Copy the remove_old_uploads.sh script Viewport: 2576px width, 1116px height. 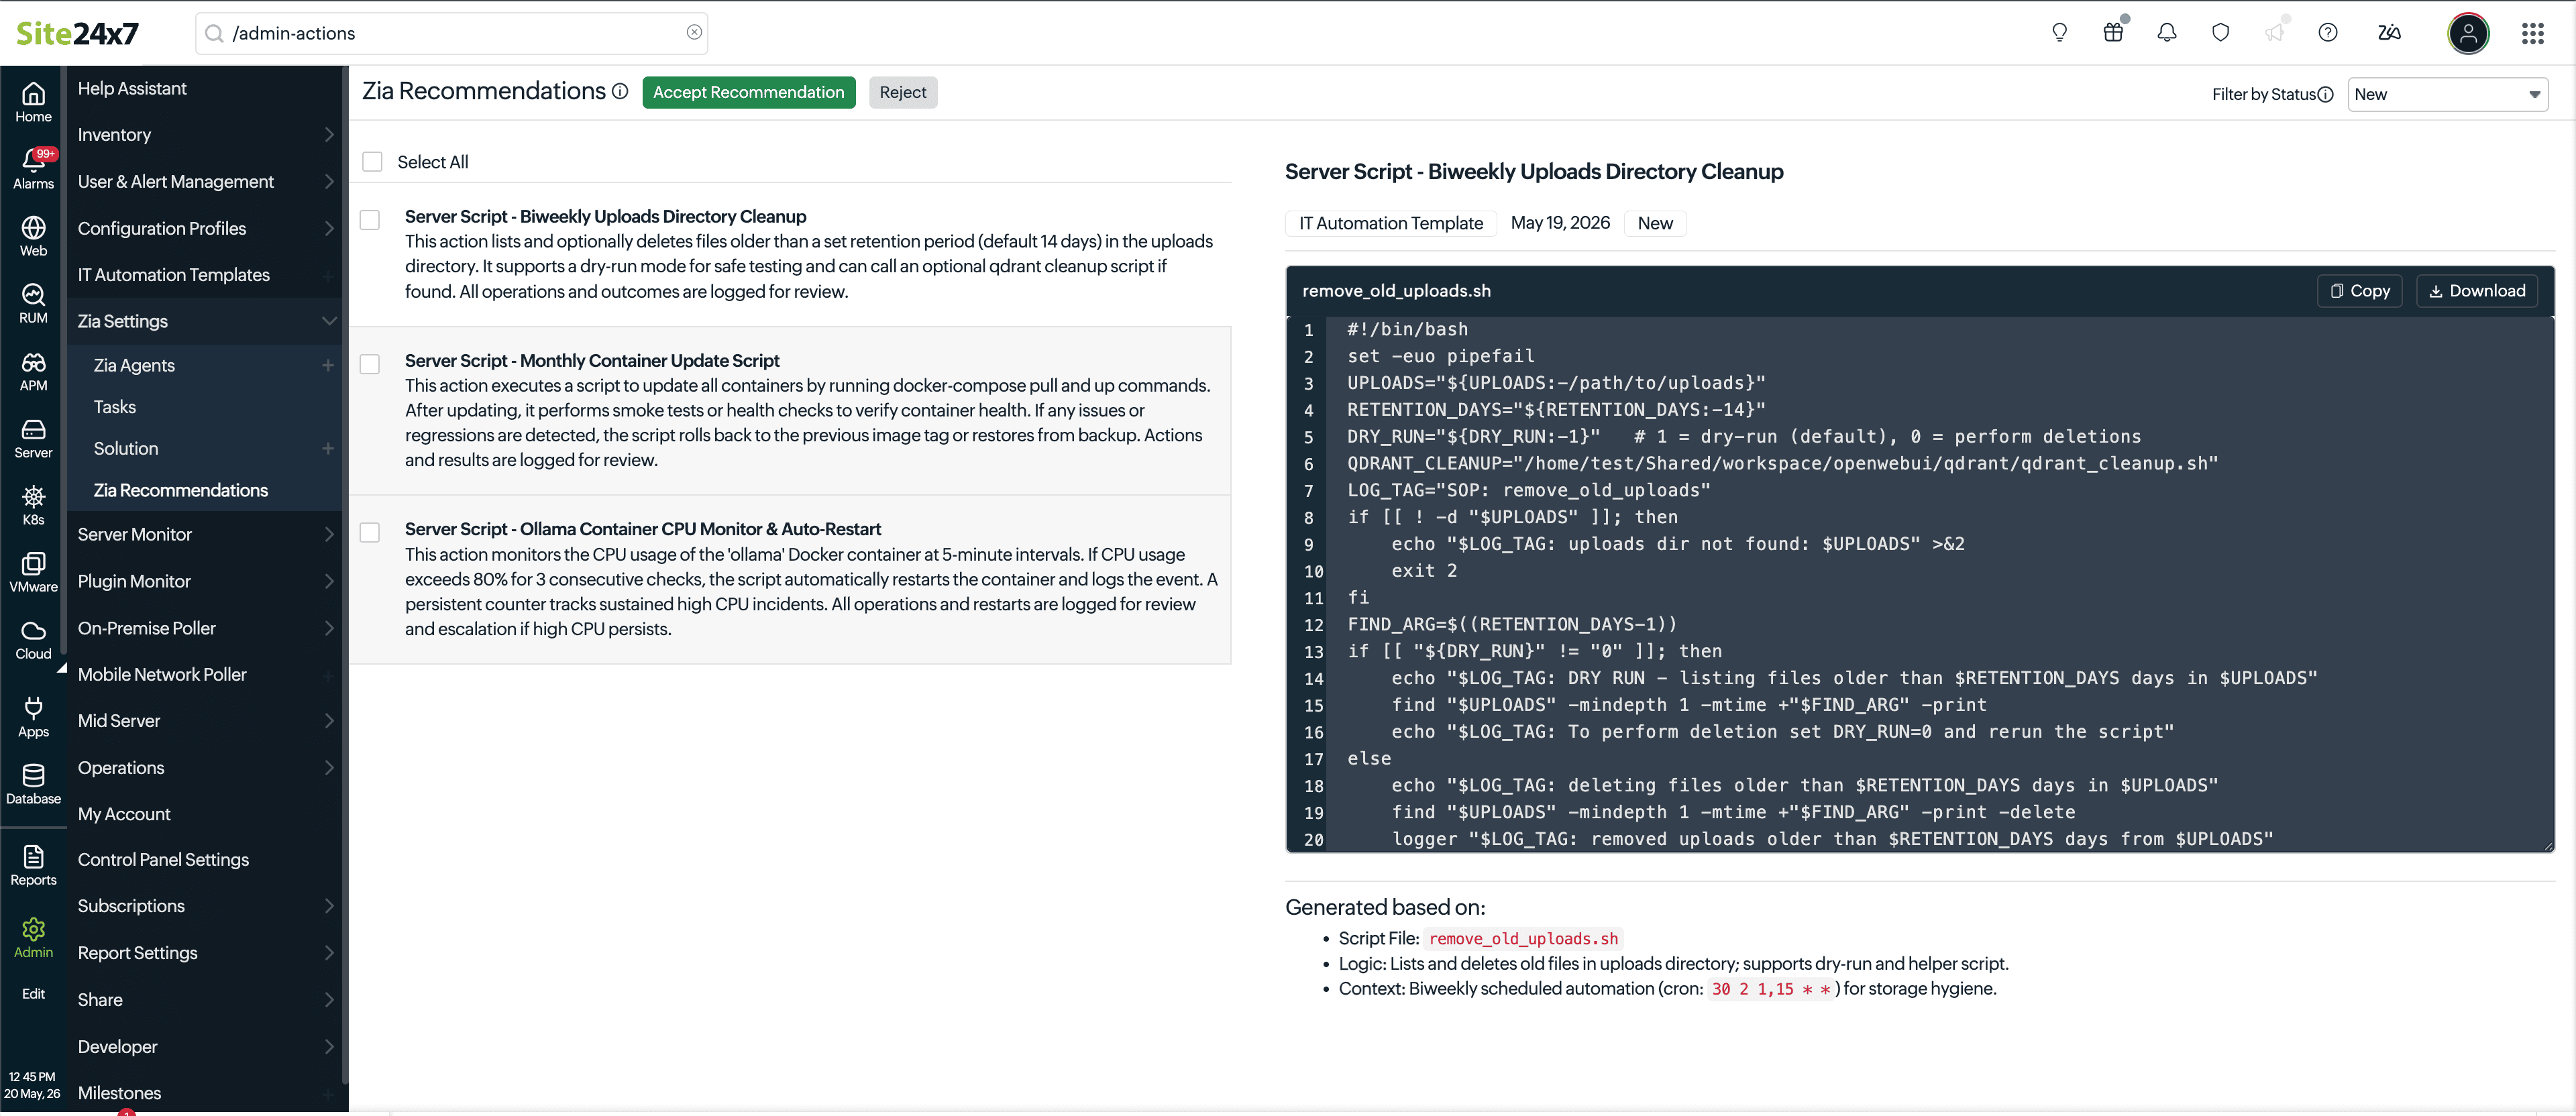coord(2360,290)
